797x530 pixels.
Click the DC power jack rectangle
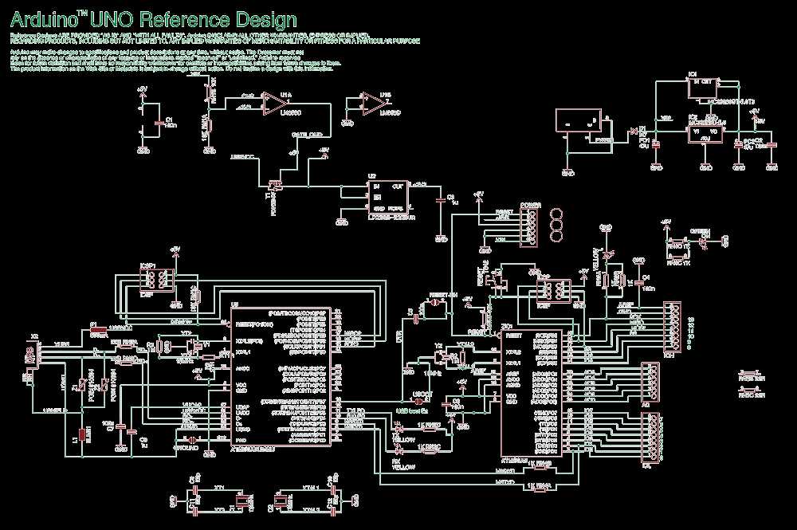(579, 121)
